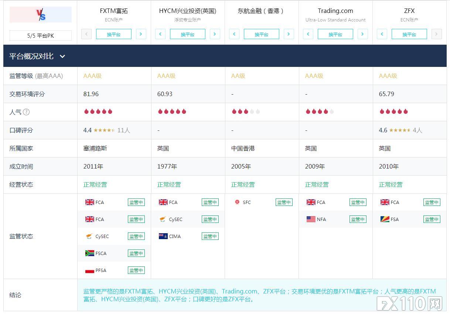The height and width of the screenshot is (316, 450).
Task: Click next arrow under Trading.com
Action: click(362, 34)
